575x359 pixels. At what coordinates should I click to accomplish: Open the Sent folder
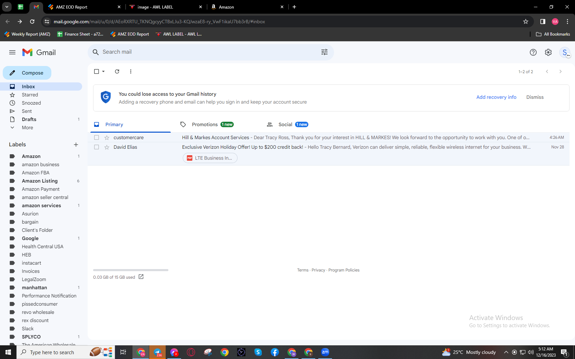coord(41,111)
